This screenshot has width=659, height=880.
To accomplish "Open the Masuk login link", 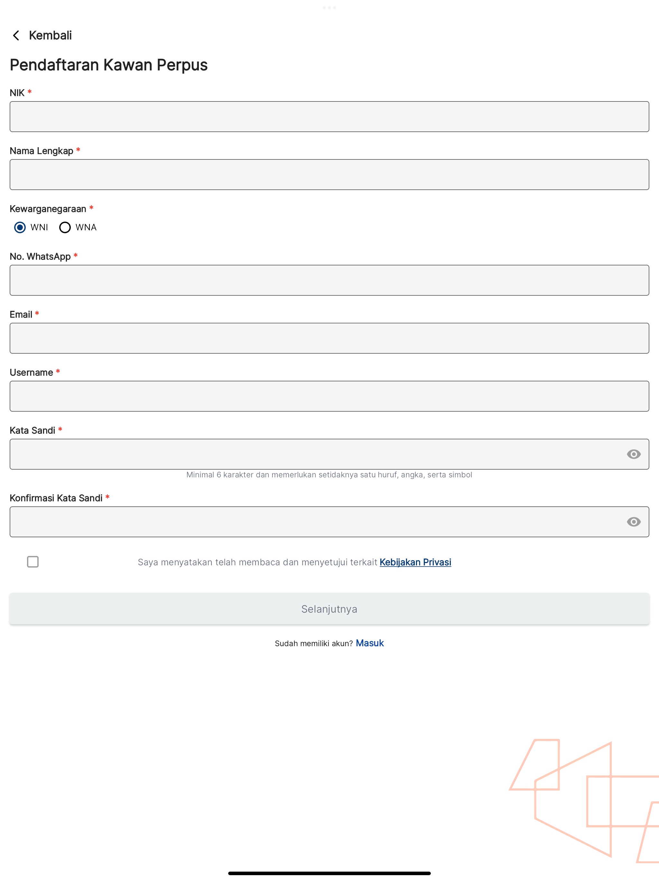I will (370, 643).
